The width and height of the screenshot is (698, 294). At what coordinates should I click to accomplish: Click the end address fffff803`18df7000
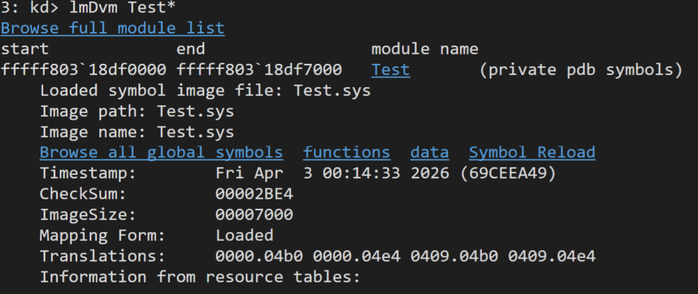[259, 69]
